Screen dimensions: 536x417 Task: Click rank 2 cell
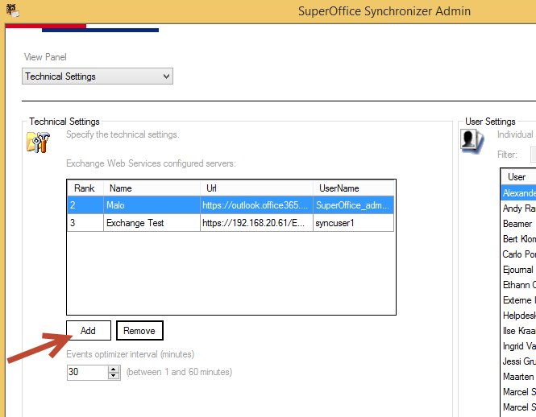click(x=85, y=205)
